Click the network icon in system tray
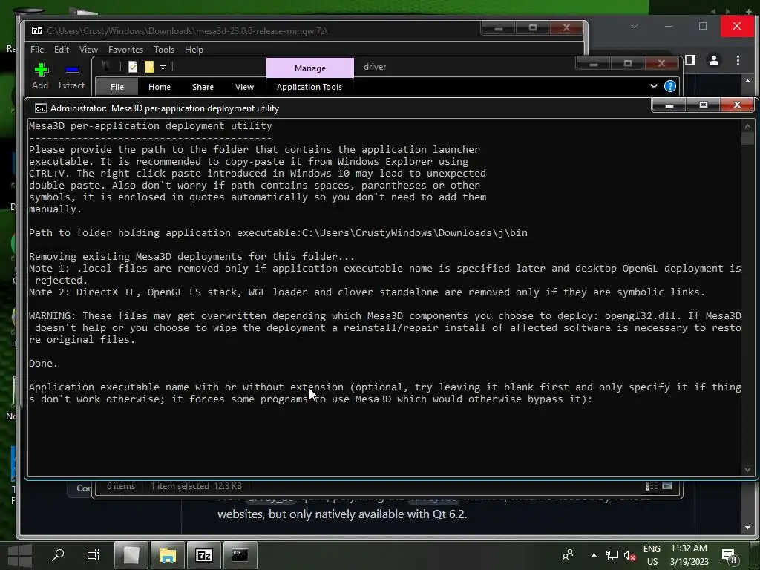The height and width of the screenshot is (570, 760). pyautogui.click(x=612, y=555)
